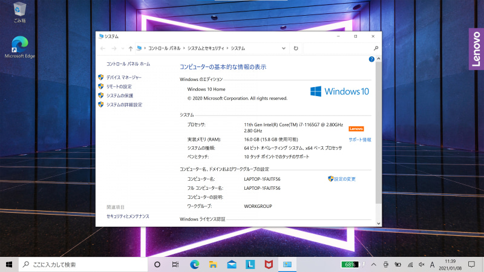Image resolution: width=484 pixels, height=272 pixels.
Task: Click the Wi-Fi network tray icon
Action: [x=410, y=264]
